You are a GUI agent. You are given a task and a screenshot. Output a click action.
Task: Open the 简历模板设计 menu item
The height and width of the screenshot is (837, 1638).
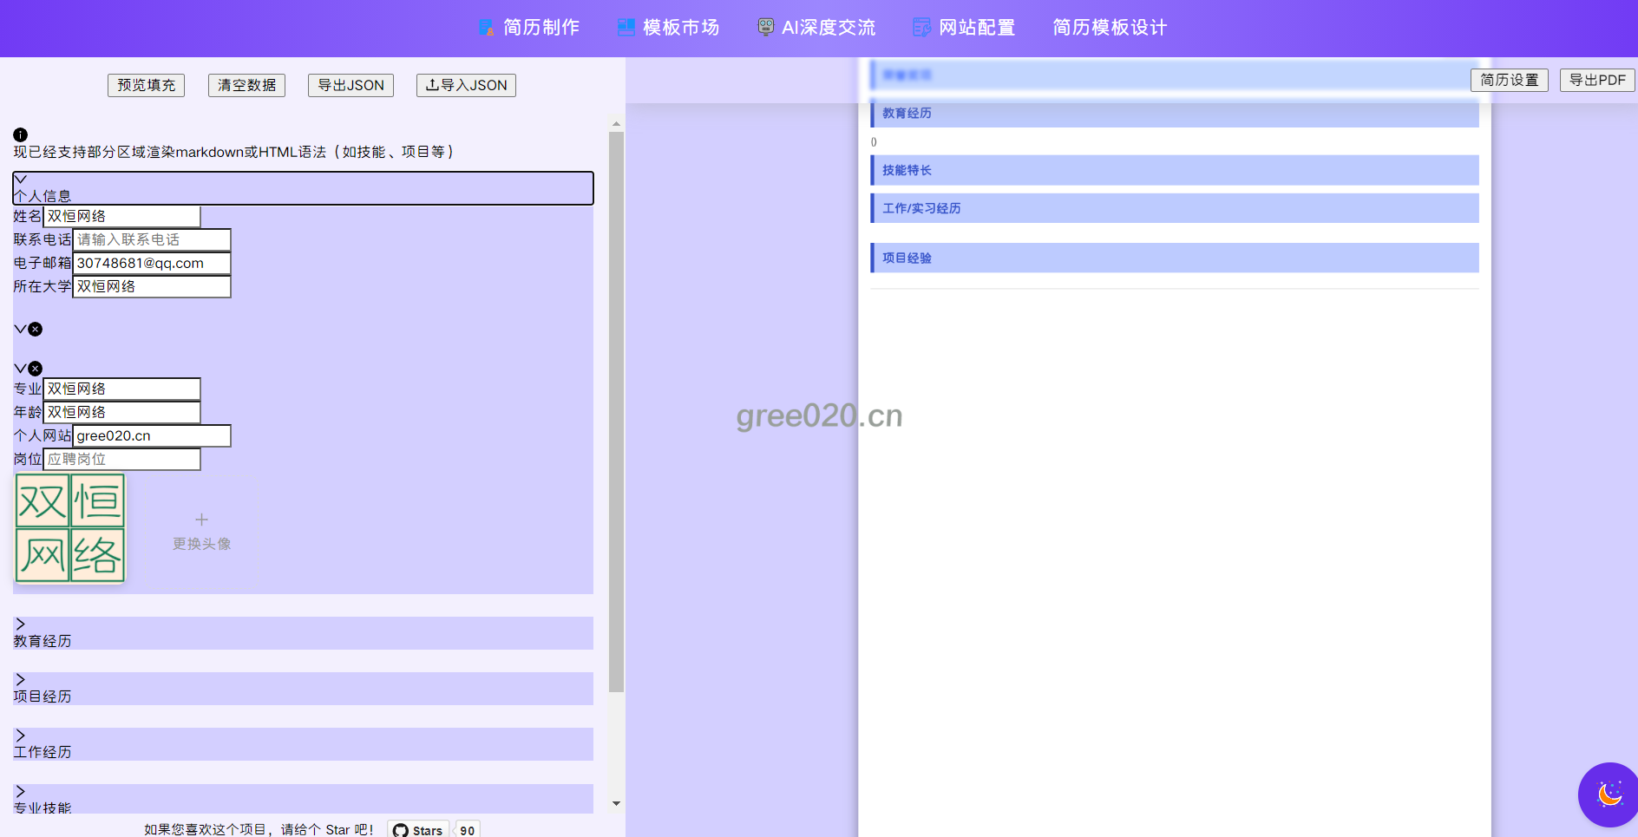1109,28
